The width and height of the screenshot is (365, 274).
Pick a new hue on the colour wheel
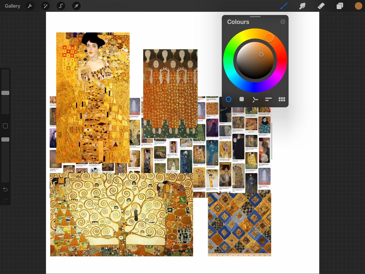[x=269, y=37]
